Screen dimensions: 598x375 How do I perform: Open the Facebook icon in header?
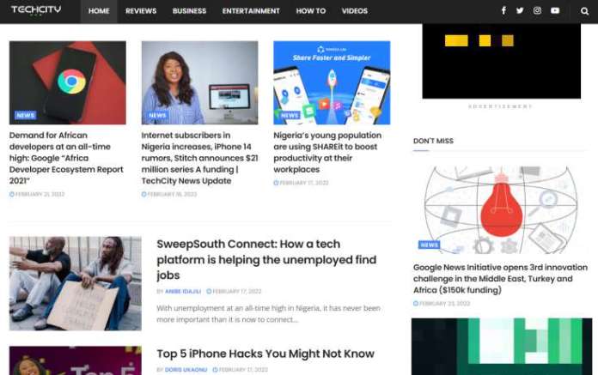pos(503,10)
